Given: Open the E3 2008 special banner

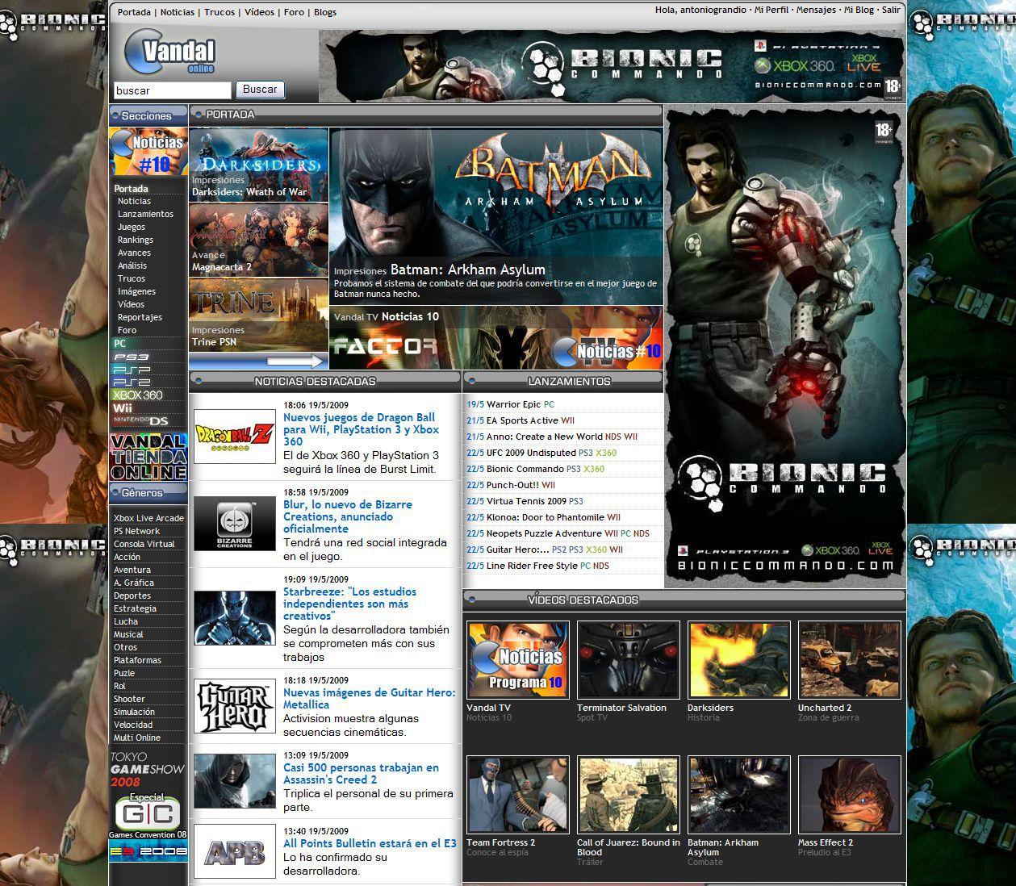Looking at the screenshot, I should coord(148,851).
